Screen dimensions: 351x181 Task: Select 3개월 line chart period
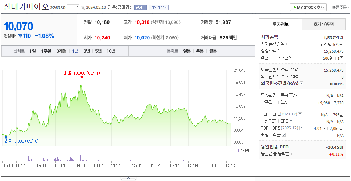[62, 51]
